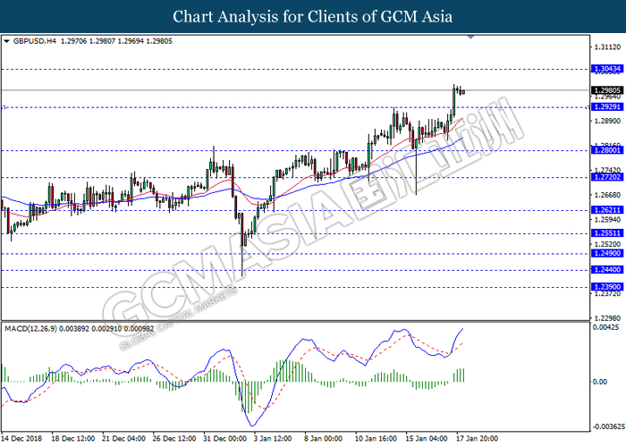
Task: Click the 15 Jan 04:00 time label
Action: 427,439
